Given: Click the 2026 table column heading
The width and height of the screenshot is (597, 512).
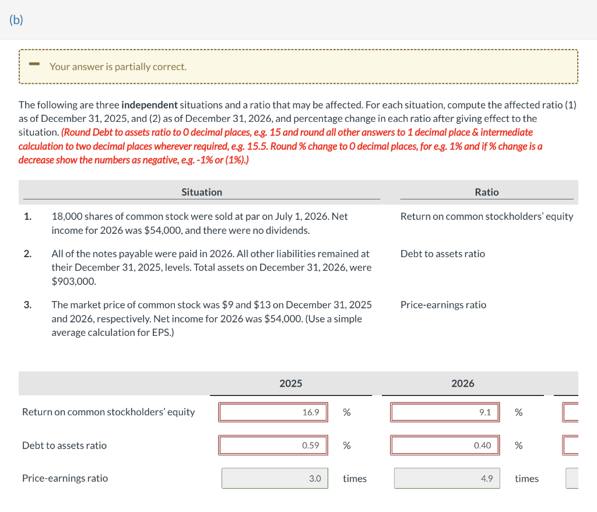Looking at the screenshot, I should [462, 383].
